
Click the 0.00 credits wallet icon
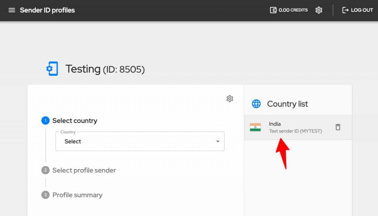(273, 10)
